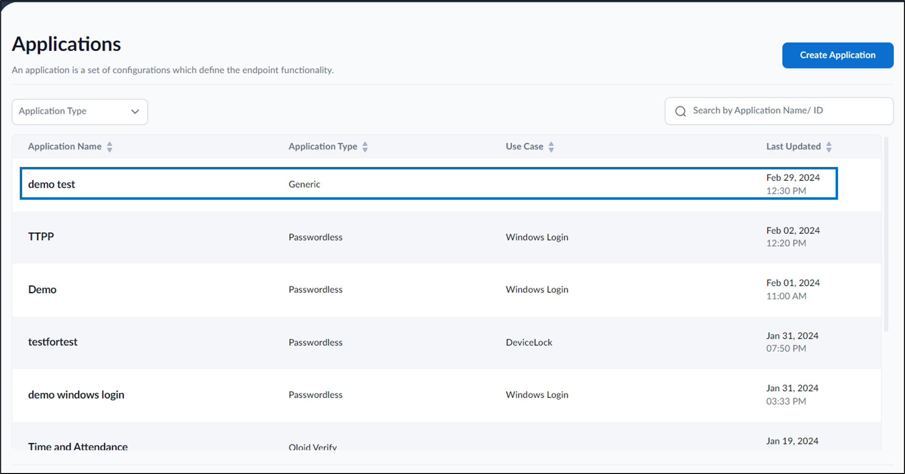This screenshot has width=905, height=474.
Task: Click Jan 31, 2024 07:50 PM cell
Action: [x=792, y=342]
